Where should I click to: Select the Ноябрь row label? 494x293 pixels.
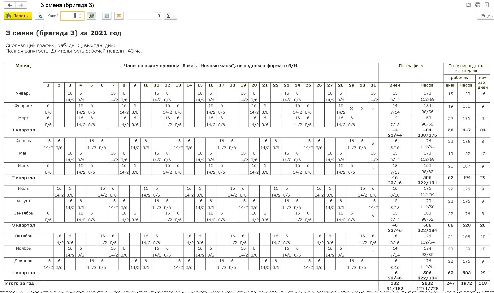coord(24,248)
